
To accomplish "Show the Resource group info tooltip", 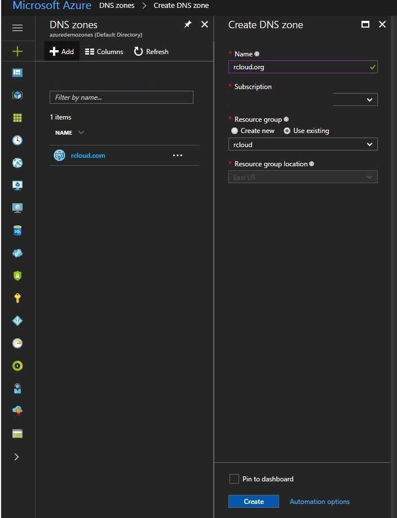I will click(286, 119).
